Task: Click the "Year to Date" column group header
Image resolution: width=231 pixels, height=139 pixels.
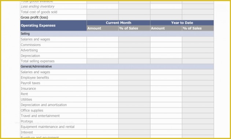Action: 182,23
